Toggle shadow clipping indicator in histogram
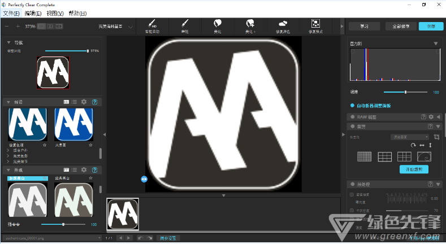Image resolution: width=446 pixels, height=244 pixels. point(353,51)
